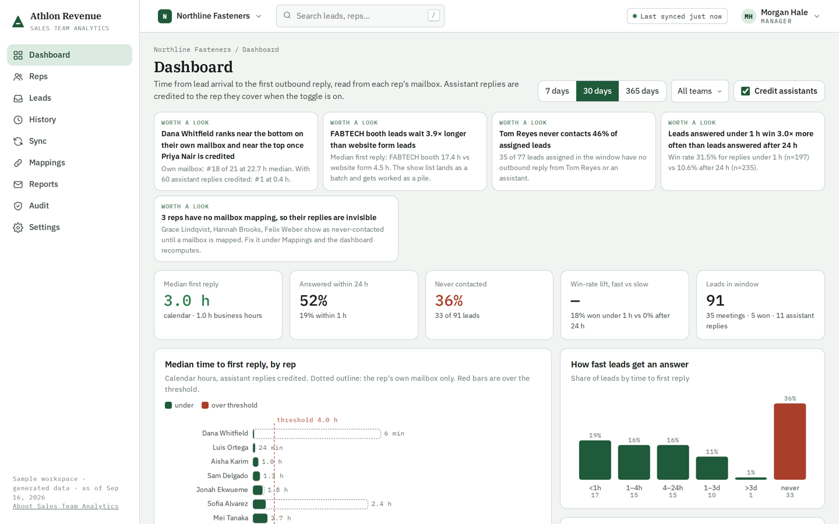Click the Reps people icon
The height and width of the screenshot is (524, 839).
pyautogui.click(x=18, y=77)
